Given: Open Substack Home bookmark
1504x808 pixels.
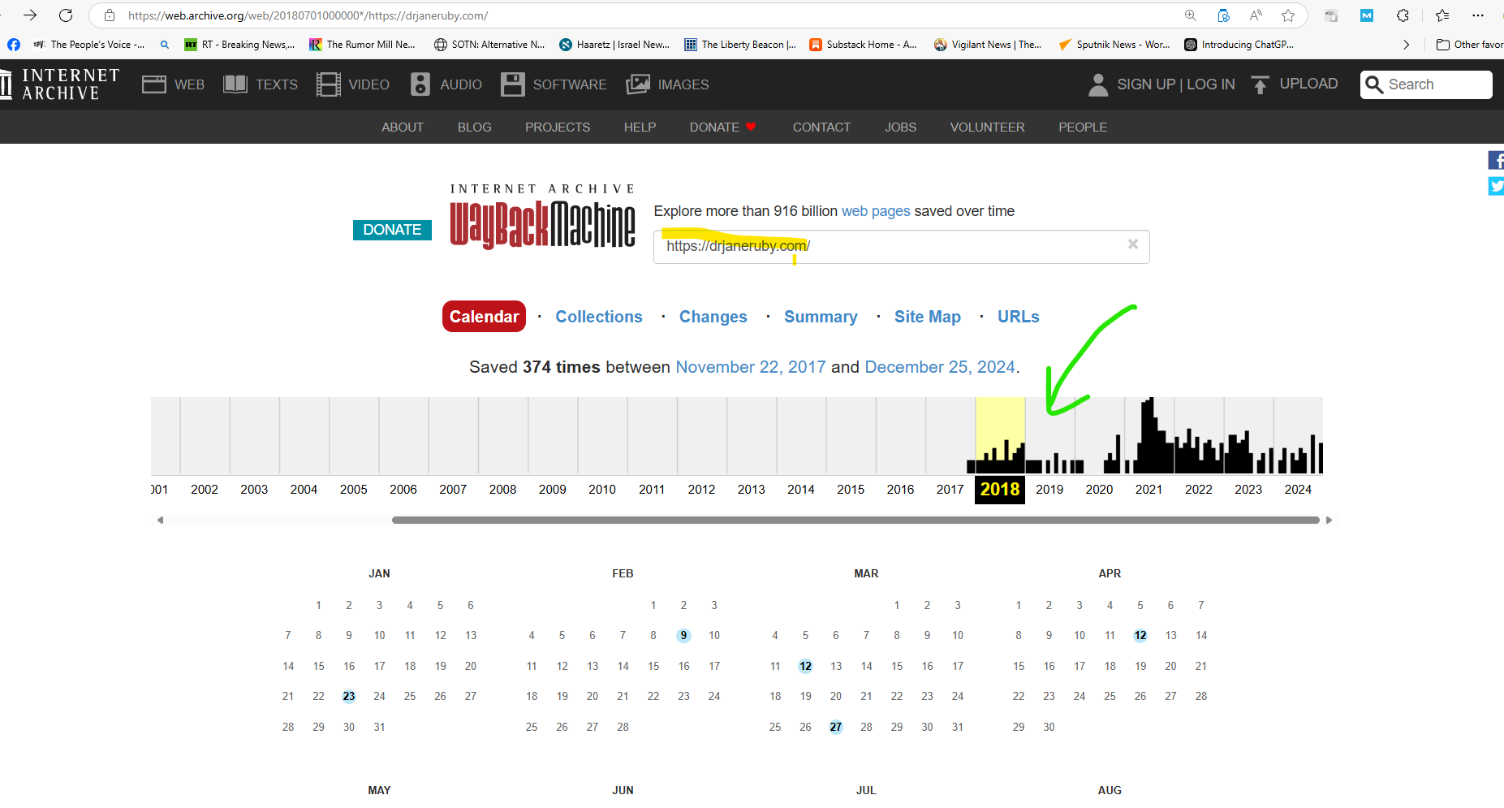Looking at the screenshot, I should (x=863, y=45).
